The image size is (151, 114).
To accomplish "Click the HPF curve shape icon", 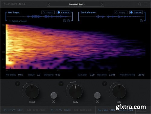I will [14, 110].
